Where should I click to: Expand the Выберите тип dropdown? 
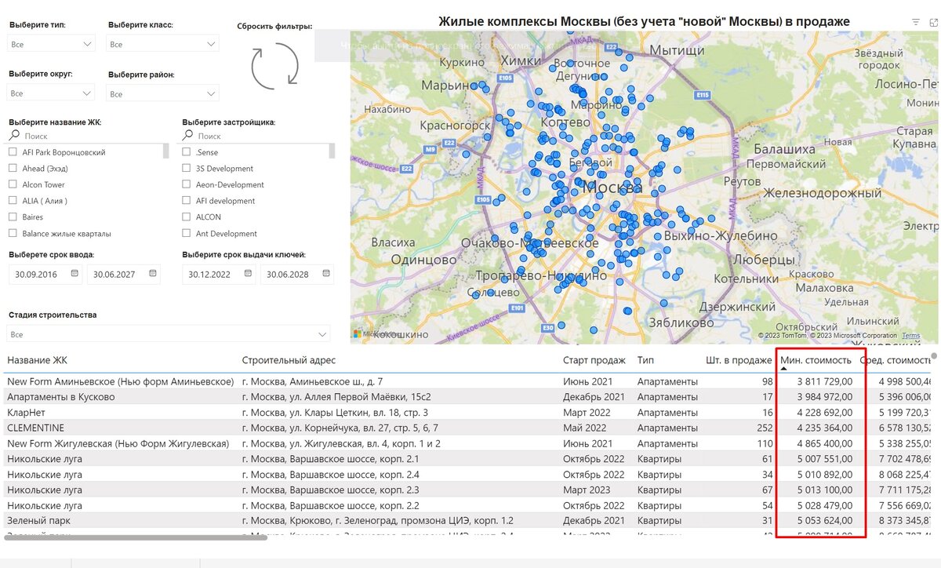click(52, 44)
